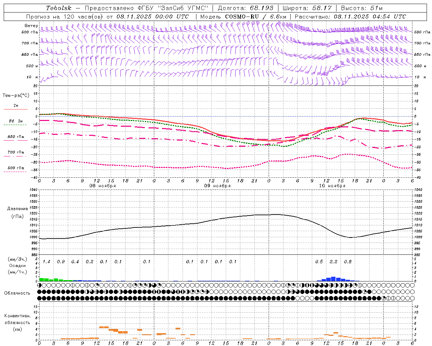The width and height of the screenshot is (432, 346).
Task: Select the Широта: 58.17 latitude value
Action: click(307, 8)
